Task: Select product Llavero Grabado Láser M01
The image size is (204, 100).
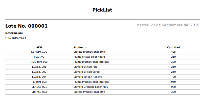Action: 91,87
